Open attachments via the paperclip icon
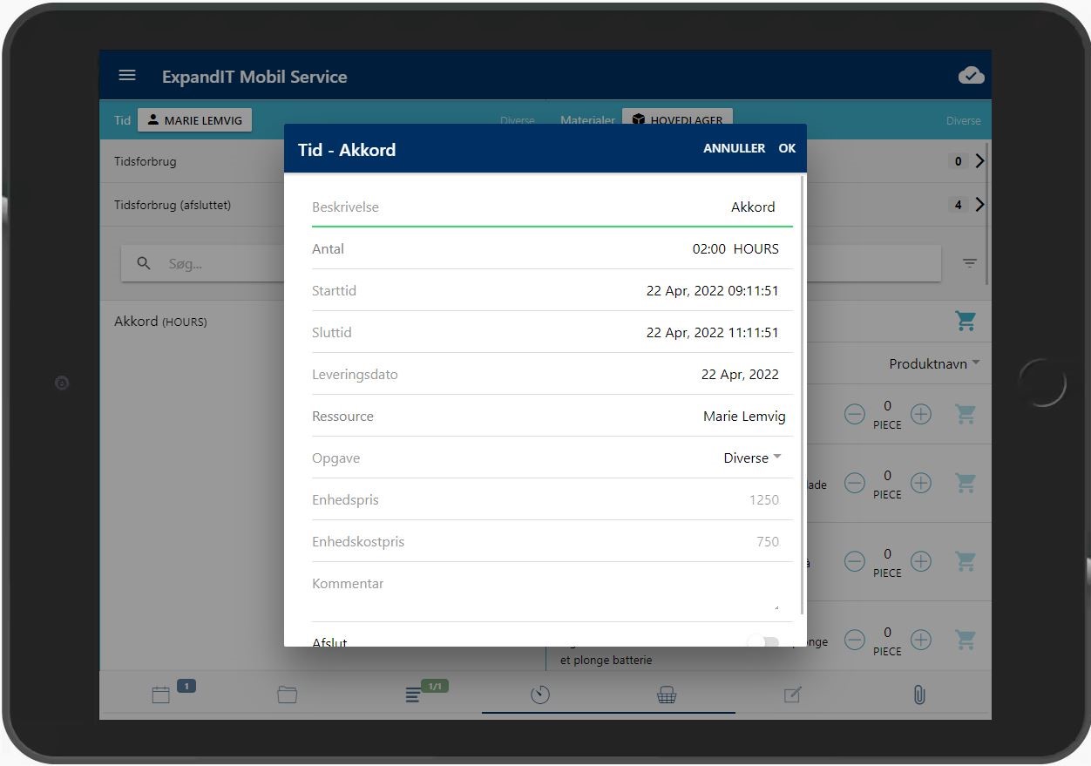The width and height of the screenshot is (1091, 766). click(x=918, y=694)
